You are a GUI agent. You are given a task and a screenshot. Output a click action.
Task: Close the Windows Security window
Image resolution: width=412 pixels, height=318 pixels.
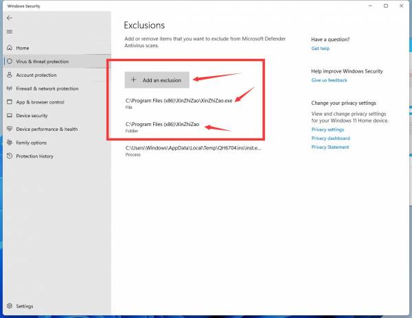click(401, 5)
